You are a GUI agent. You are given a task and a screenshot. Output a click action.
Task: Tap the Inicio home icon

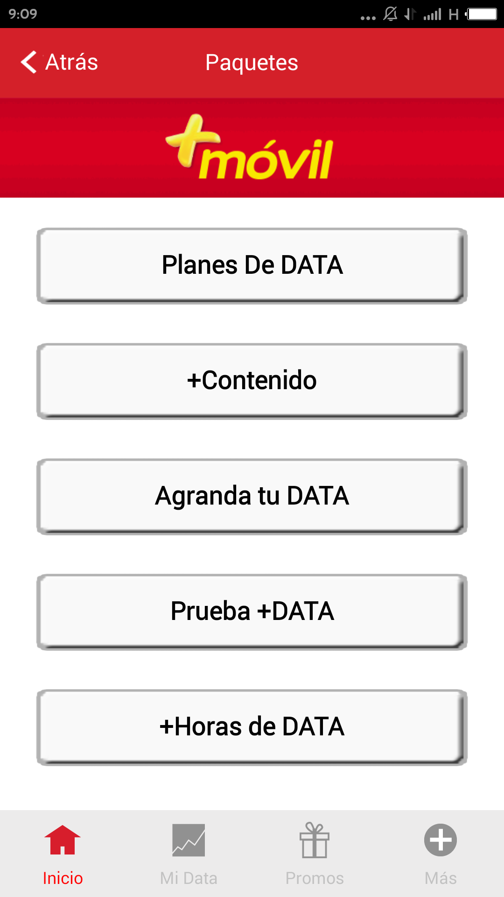63,840
